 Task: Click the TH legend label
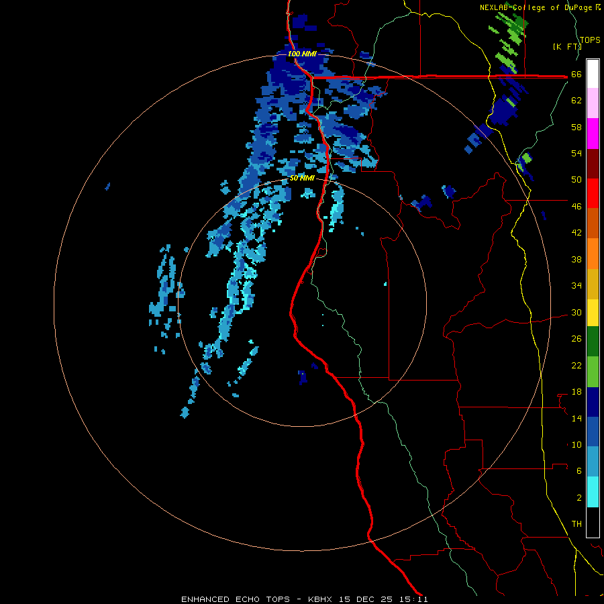(576, 524)
